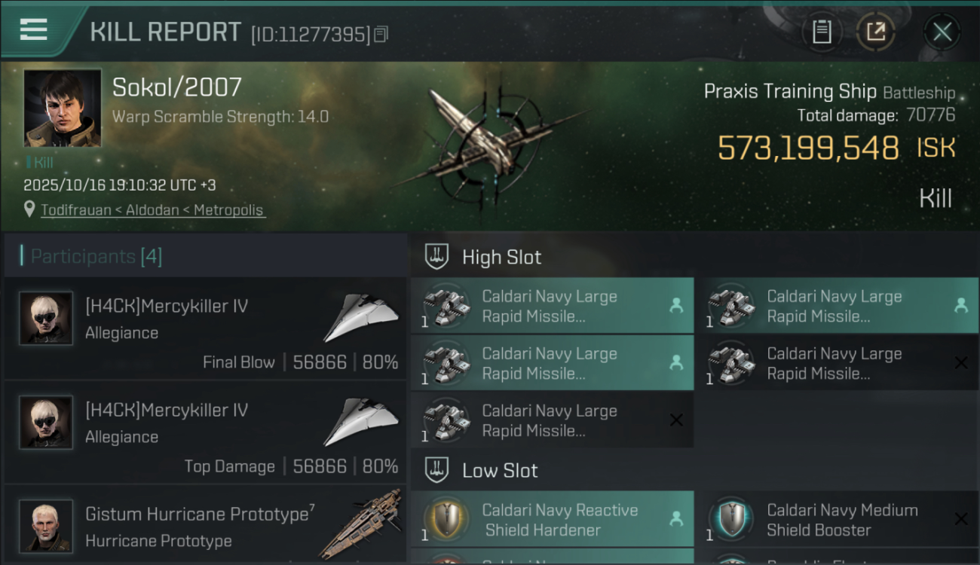Click the clipboard notes icon
The image size is (980, 565).
[822, 32]
